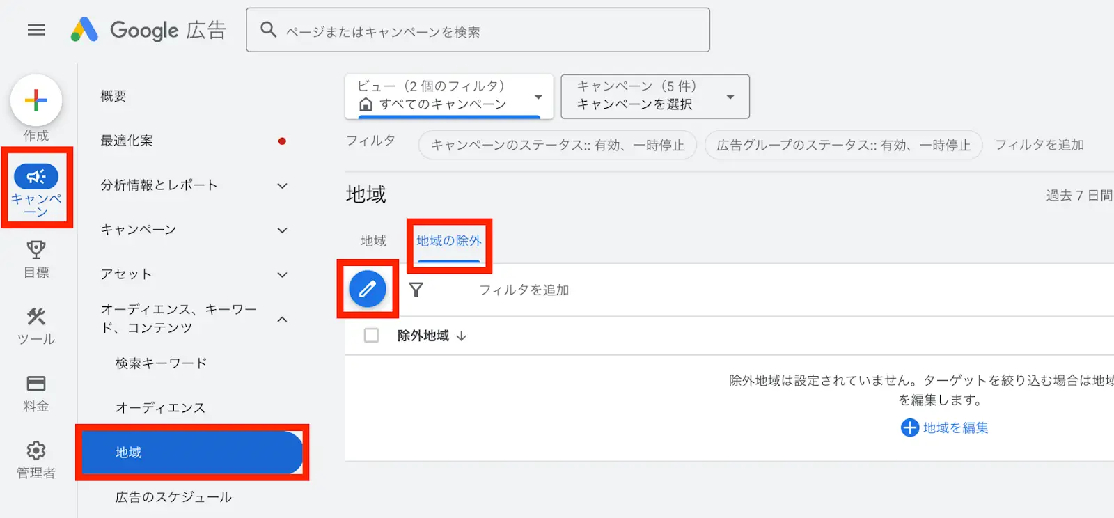Open the キャンペーンを選択 dropdown
Viewport: 1114px width, 518px height.
(655, 96)
